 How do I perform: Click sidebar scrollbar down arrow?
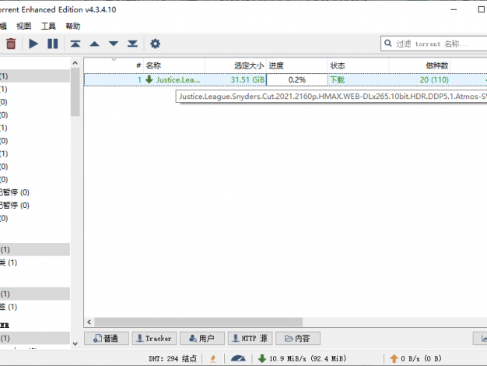[x=75, y=343]
